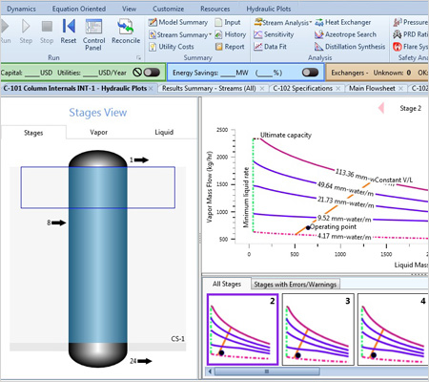Open Data Fit tool
The width and height of the screenshot is (429, 382).
coord(270,47)
